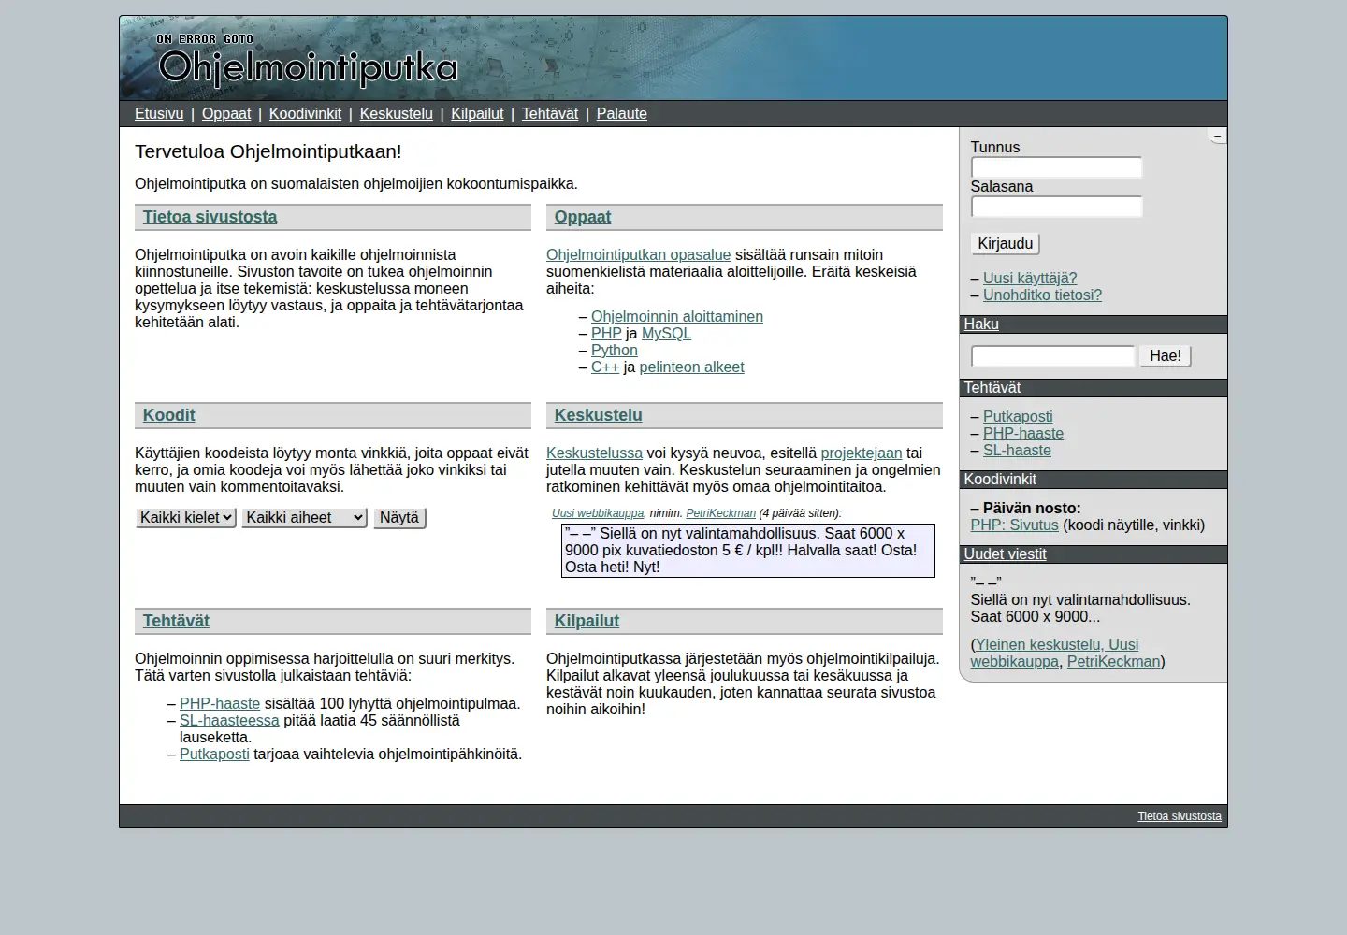1347x935 pixels.
Task: Follow the Unohditko tietosi? link
Action: 1042,295
